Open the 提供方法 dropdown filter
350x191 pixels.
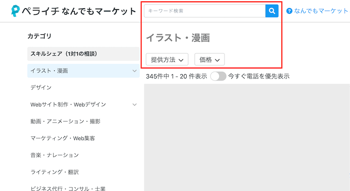(x=167, y=60)
